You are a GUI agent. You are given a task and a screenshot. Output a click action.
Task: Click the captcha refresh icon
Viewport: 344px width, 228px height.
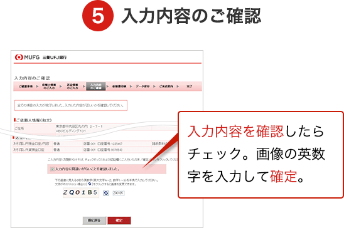pos(106,193)
